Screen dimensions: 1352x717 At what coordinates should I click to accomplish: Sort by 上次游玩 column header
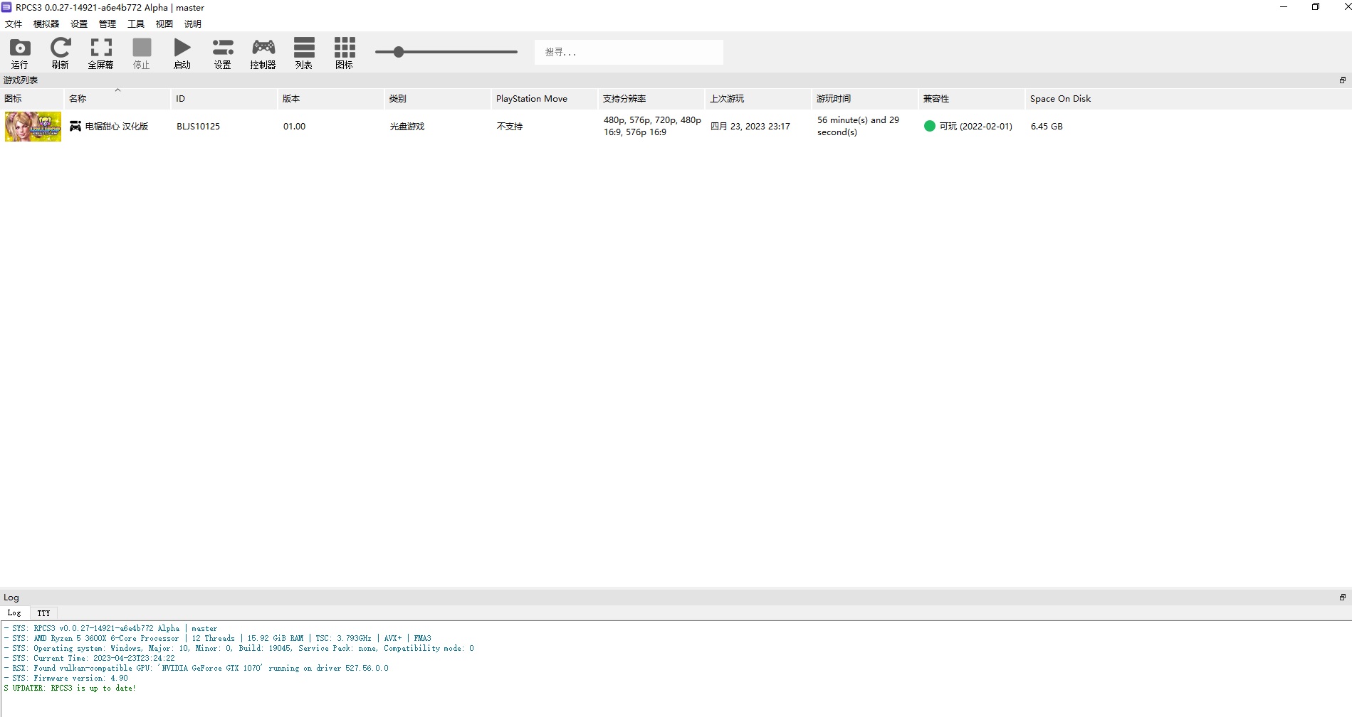point(758,99)
